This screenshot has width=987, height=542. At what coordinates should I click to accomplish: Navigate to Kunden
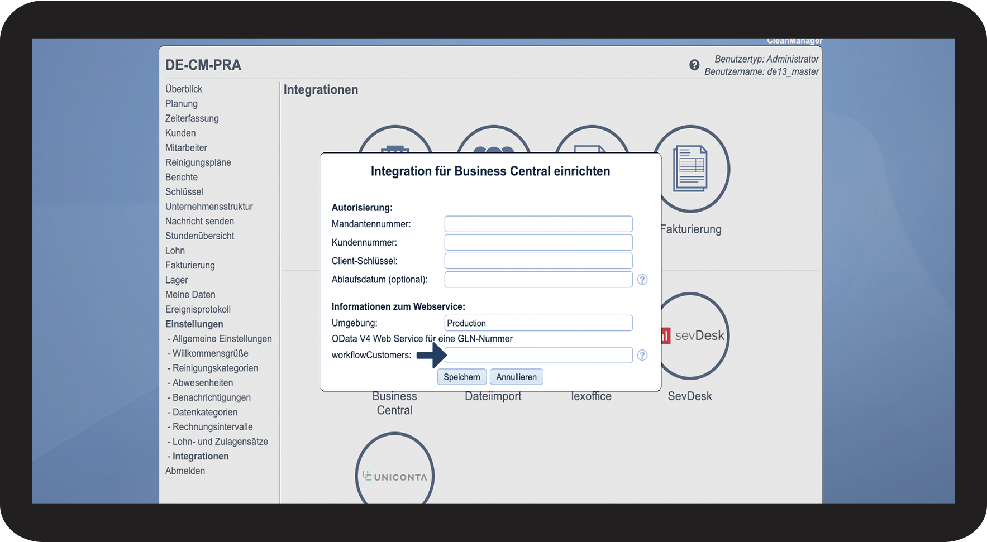pyautogui.click(x=180, y=133)
